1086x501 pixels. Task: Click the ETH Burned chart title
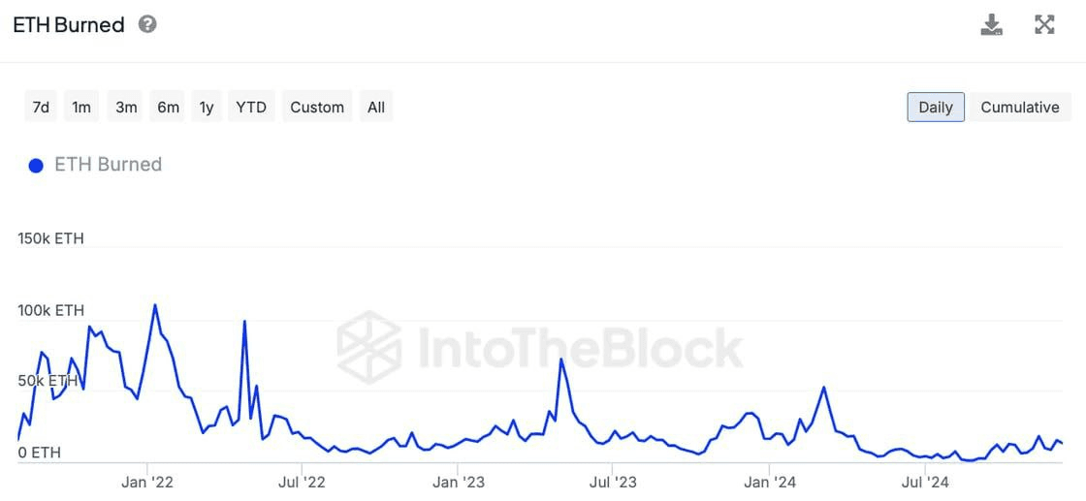pyautogui.click(x=69, y=25)
